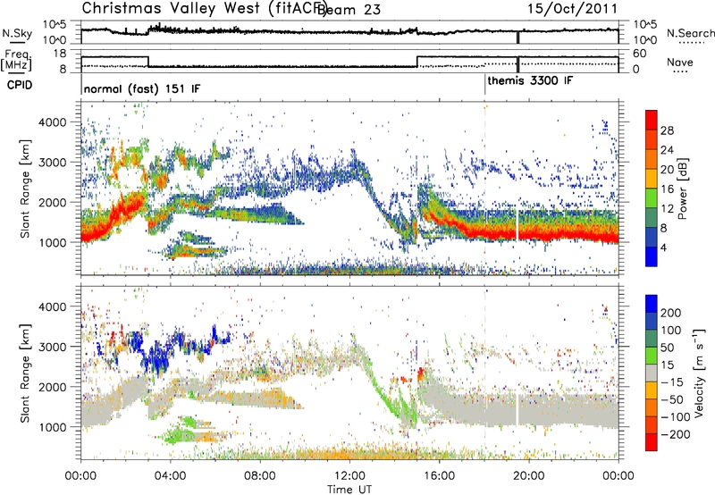This screenshot has height=495, width=715.
Task: Click the '-200' velocity colorbar tick
Action: 675,434
